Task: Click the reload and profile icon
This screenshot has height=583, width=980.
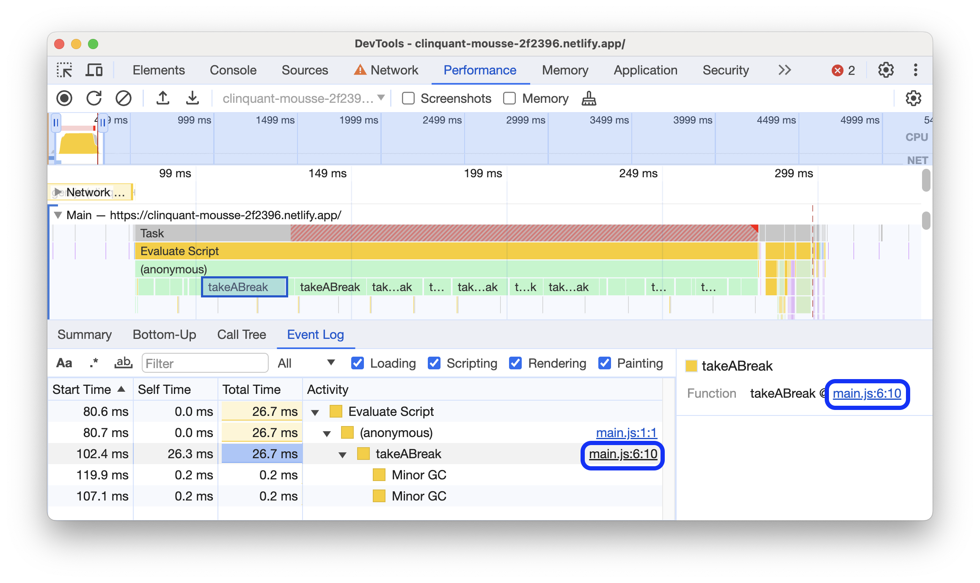Action: click(x=94, y=97)
